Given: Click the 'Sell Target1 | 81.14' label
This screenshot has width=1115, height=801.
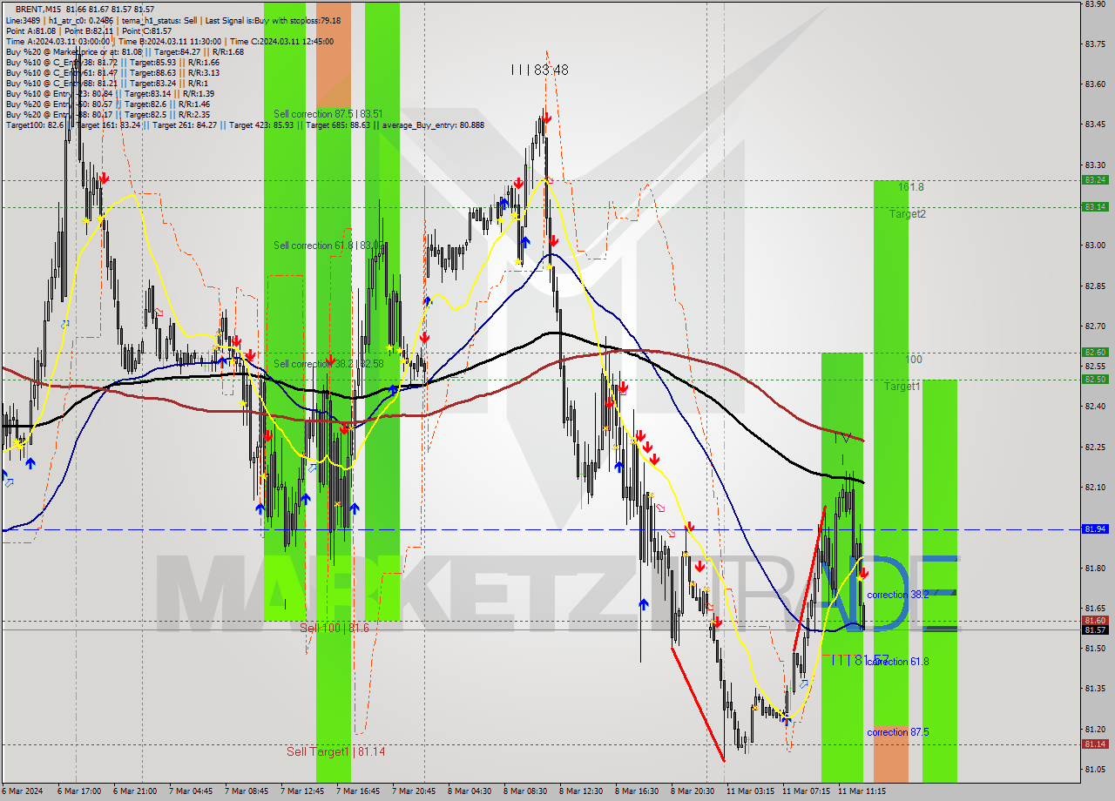Looking at the screenshot, I should [x=336, y=751].
